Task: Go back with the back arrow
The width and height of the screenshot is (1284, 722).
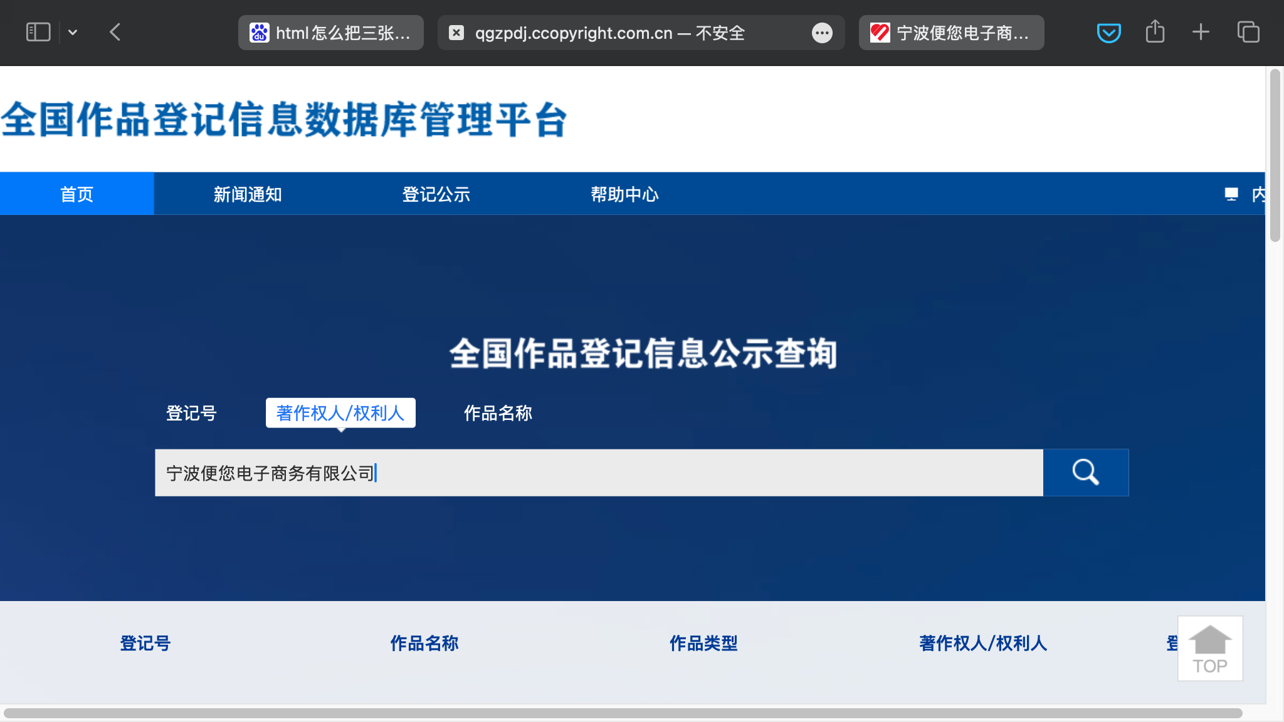Action: pos(115,32)
